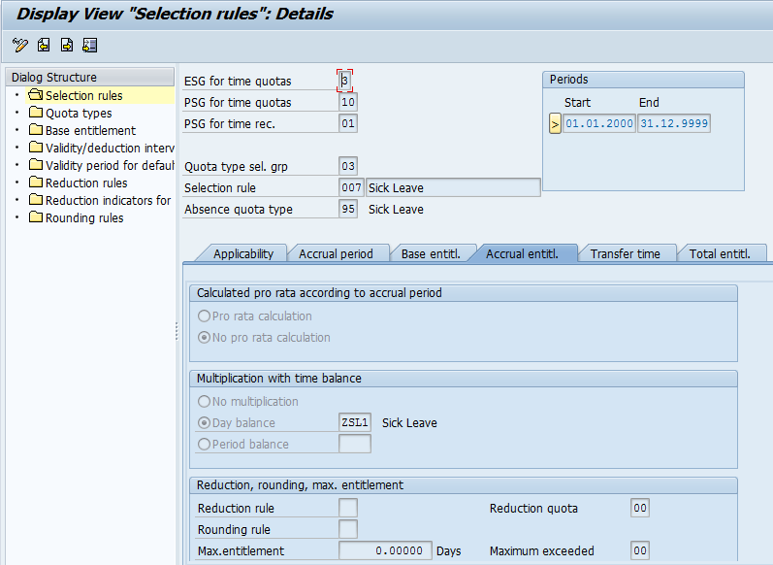Click the Rounding rules folder icon
Viewport: 773px width, 565px height.
[x=36, y=218]
